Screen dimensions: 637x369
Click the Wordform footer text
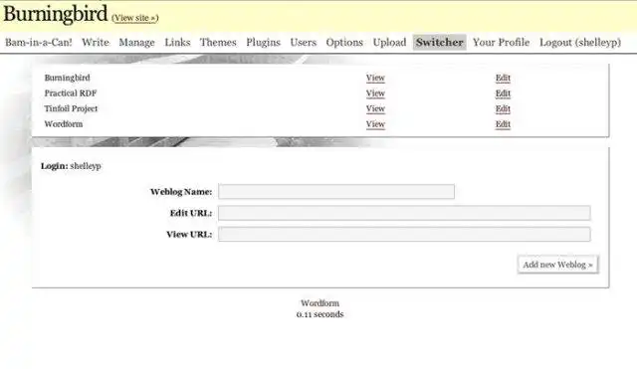319,302
